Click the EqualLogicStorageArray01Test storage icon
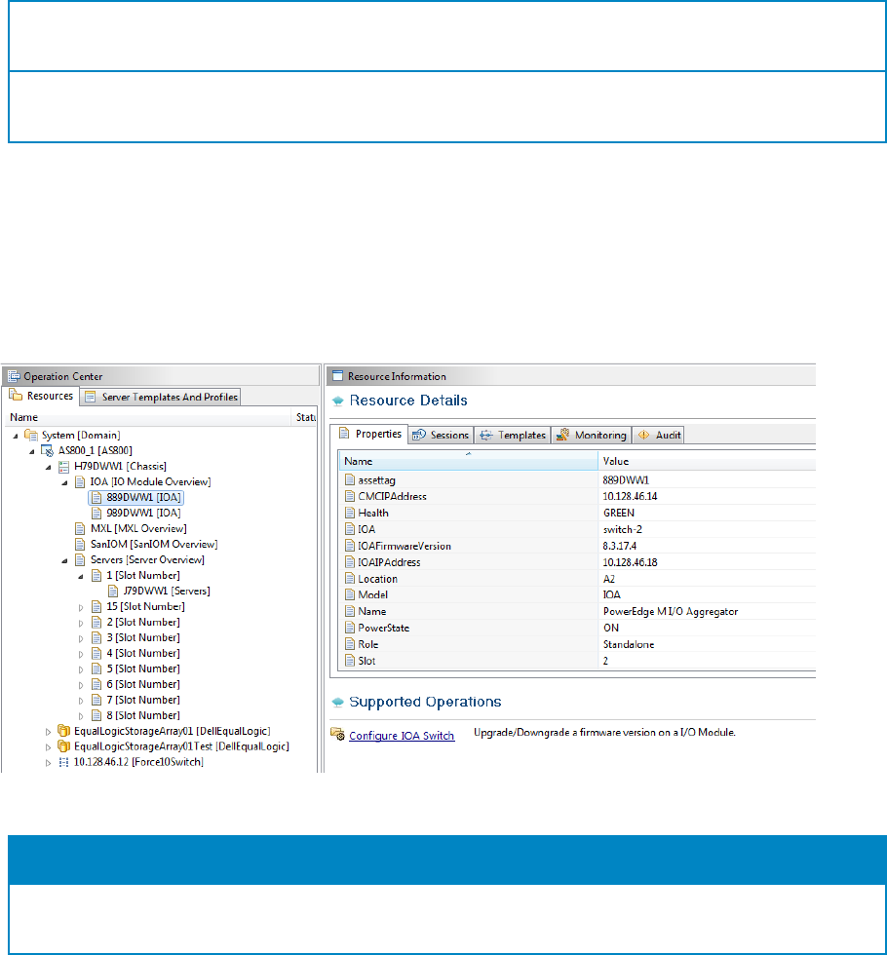This screenshot has height=955, width=887. 63,746
